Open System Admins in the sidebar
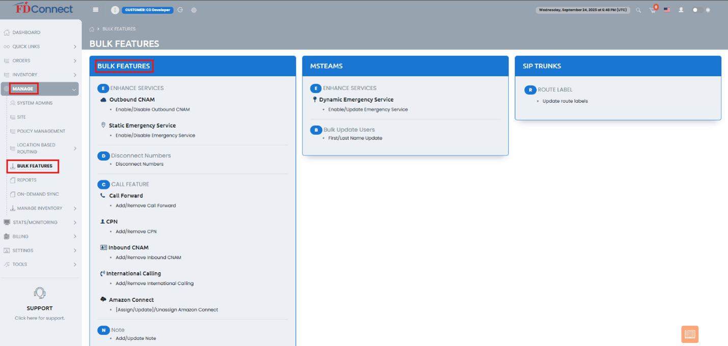The width and height of the screenshot is (728, 346). pos(35,103)
